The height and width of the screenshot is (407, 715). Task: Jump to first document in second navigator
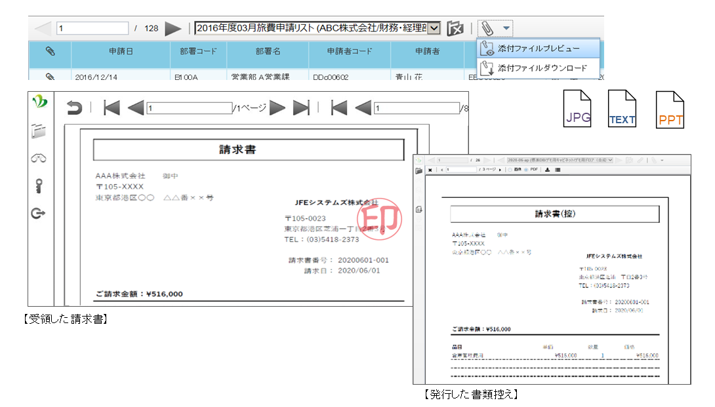pyautogui.click(x=338, y=108)
